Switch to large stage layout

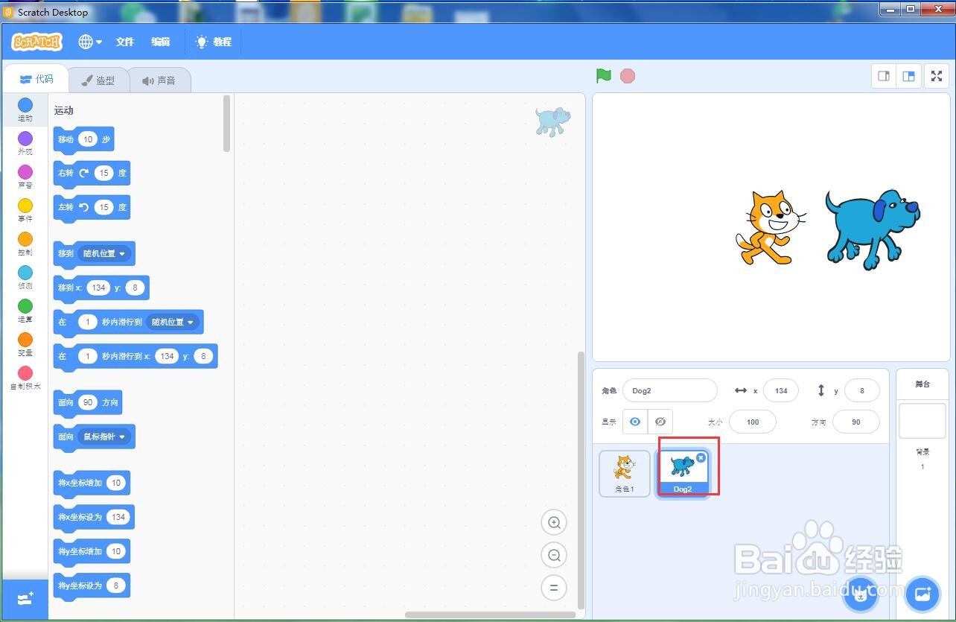[x=908, y=76]
